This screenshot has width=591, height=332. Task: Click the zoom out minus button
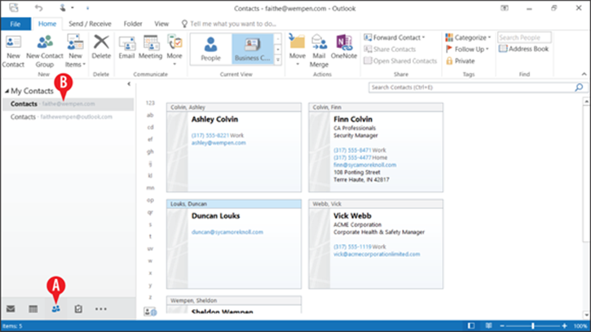tap(502, 326)
